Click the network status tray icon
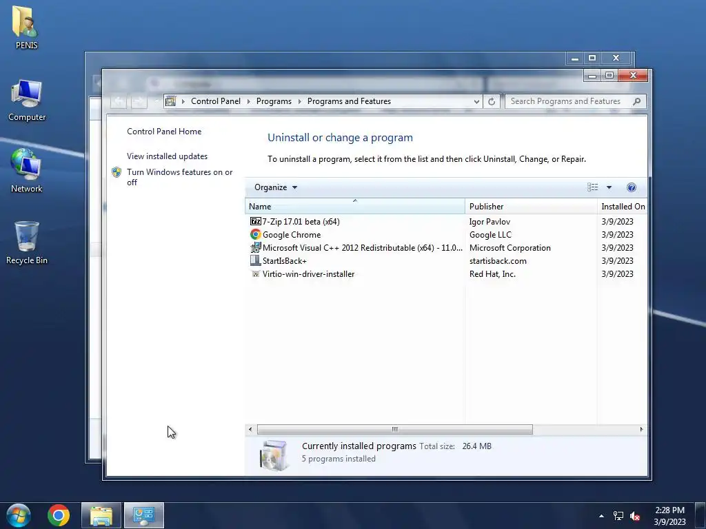The height and width of the screenshot is (529, 706). click(618, 516)
